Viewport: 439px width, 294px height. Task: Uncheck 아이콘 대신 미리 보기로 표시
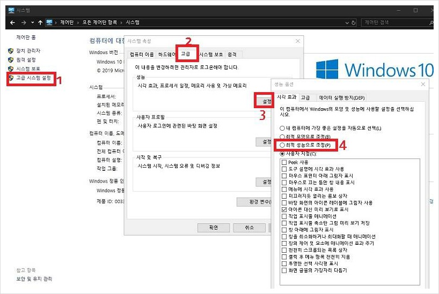(x=284, y=209)
